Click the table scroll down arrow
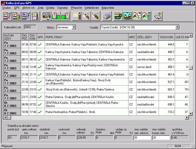This screenshot has height=149, width=196. click(191, 113)
